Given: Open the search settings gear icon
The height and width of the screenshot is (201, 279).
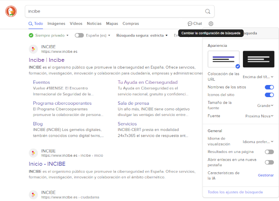Looking at the screenshot, I should (x=211, y=24).
